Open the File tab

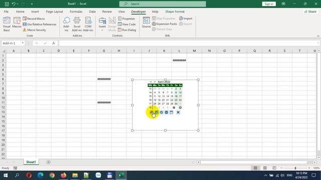[6, 11]
